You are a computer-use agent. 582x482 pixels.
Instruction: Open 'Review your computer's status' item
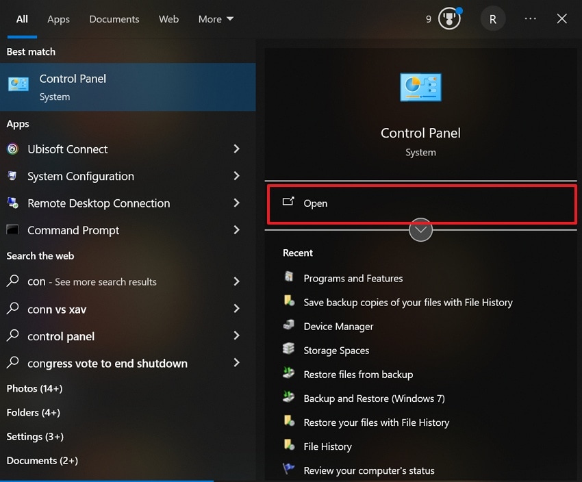(x=369, y=470)
